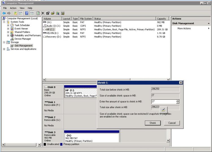Click More Actions in Actions pane

pyautogui.click(x=184, y=28)
